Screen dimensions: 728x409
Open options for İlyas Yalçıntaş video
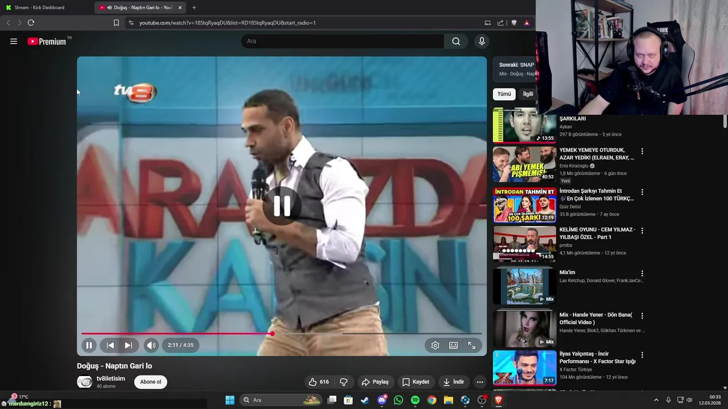(642, 355)
